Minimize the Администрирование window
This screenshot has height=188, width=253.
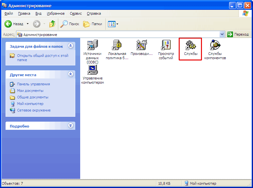[x=232, y=6]
